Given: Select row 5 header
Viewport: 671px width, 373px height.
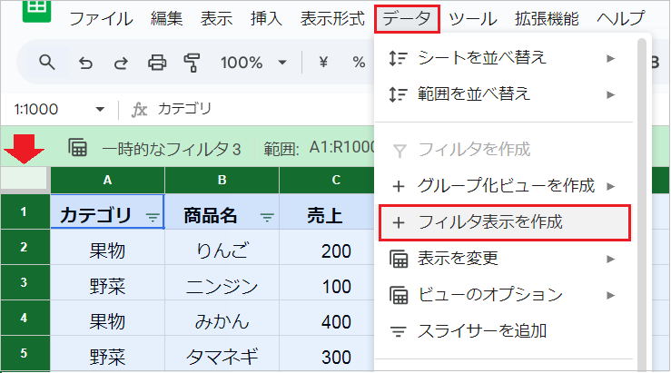Looking at the screenshot, I should tap(25, 353).
